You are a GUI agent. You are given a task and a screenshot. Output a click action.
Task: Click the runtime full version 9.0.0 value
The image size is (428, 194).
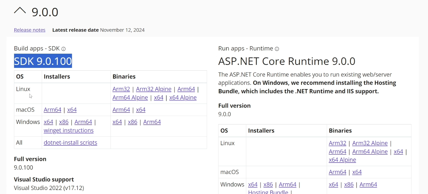point(225,114)
